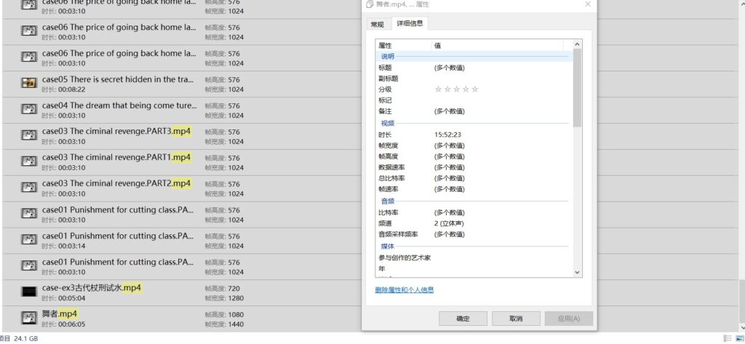Set 分级 rating to three stars
This screenshot has height=344, width=745.
[x=456, y=89]
